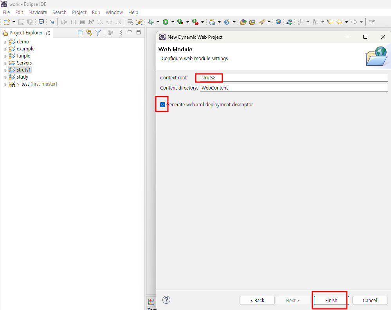Click the Finish button
Image resolution: width=391 pixels, height=310 pixels.
tap(331, 300)
